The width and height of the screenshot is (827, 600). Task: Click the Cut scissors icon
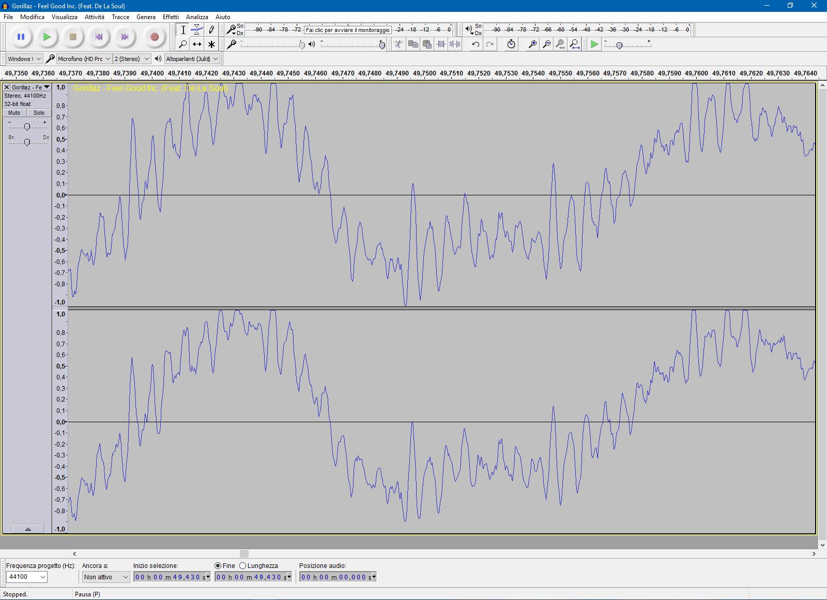[399, 44]
